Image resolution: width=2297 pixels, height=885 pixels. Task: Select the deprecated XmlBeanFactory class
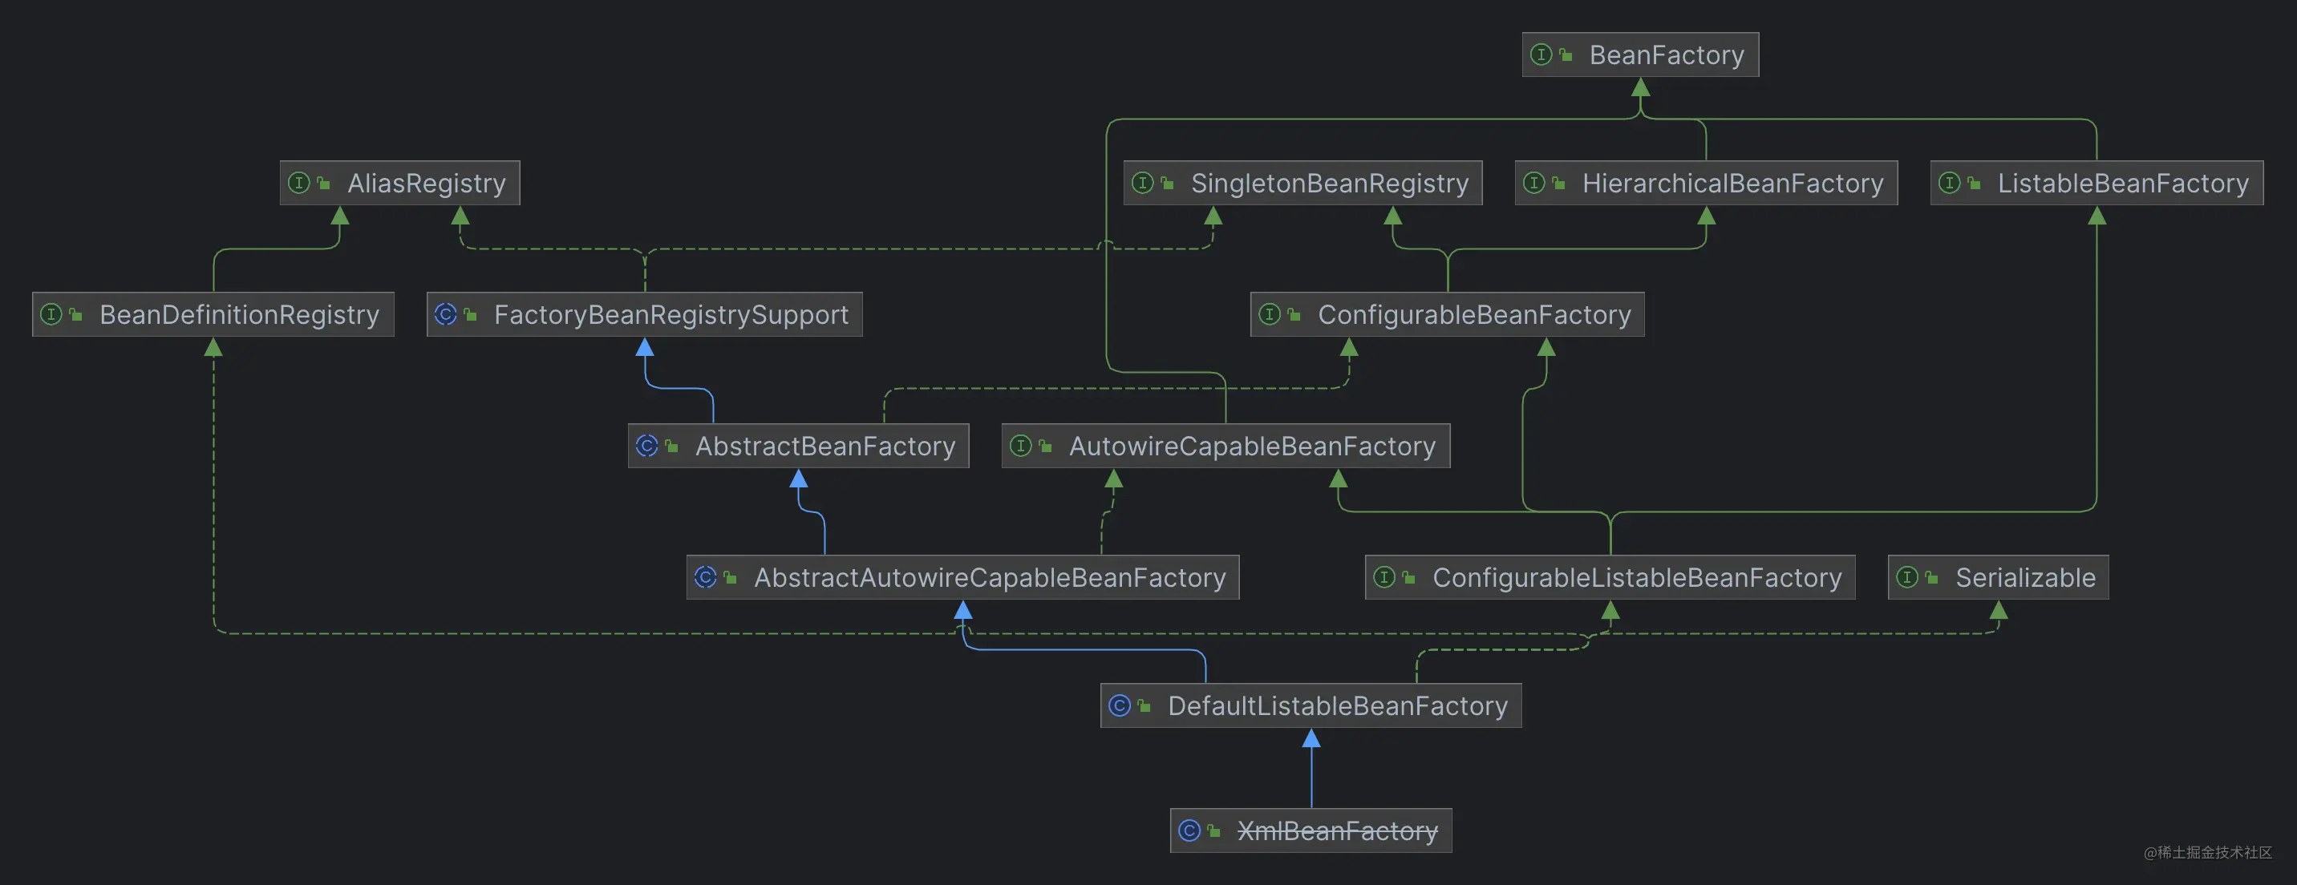click(1309, 830)
